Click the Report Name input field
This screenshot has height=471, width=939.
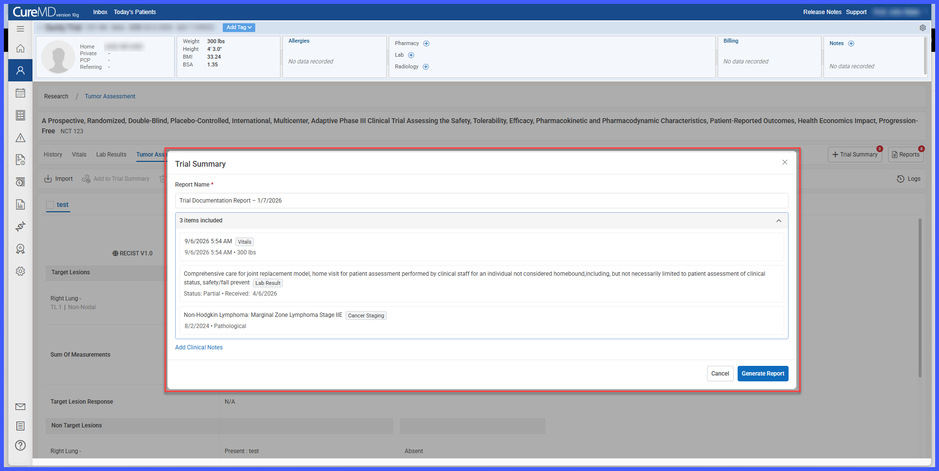coord(481,201)
